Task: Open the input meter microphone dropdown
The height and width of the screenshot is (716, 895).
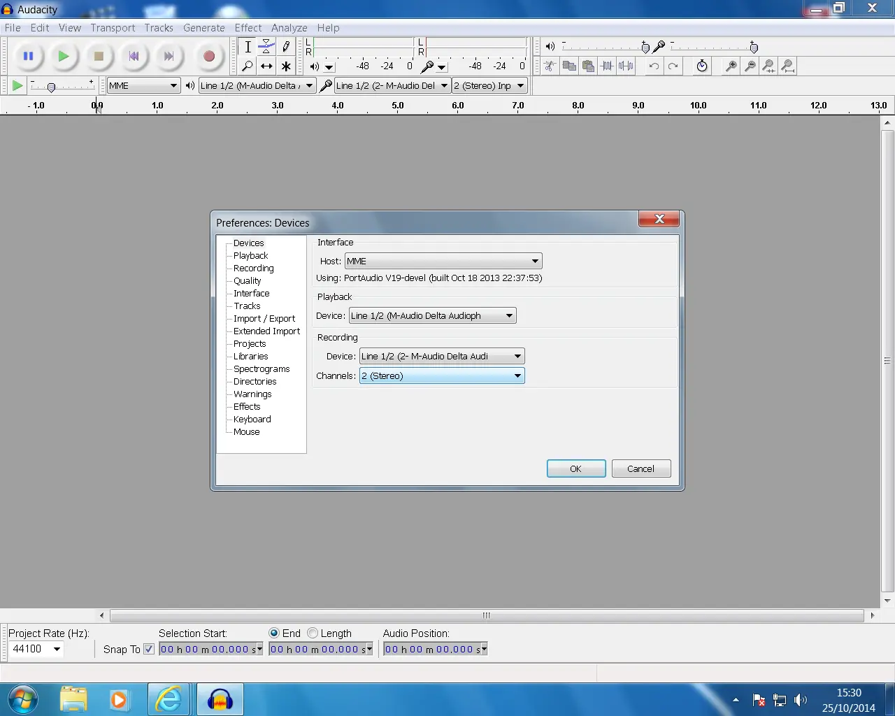Action: click(442, 67)
